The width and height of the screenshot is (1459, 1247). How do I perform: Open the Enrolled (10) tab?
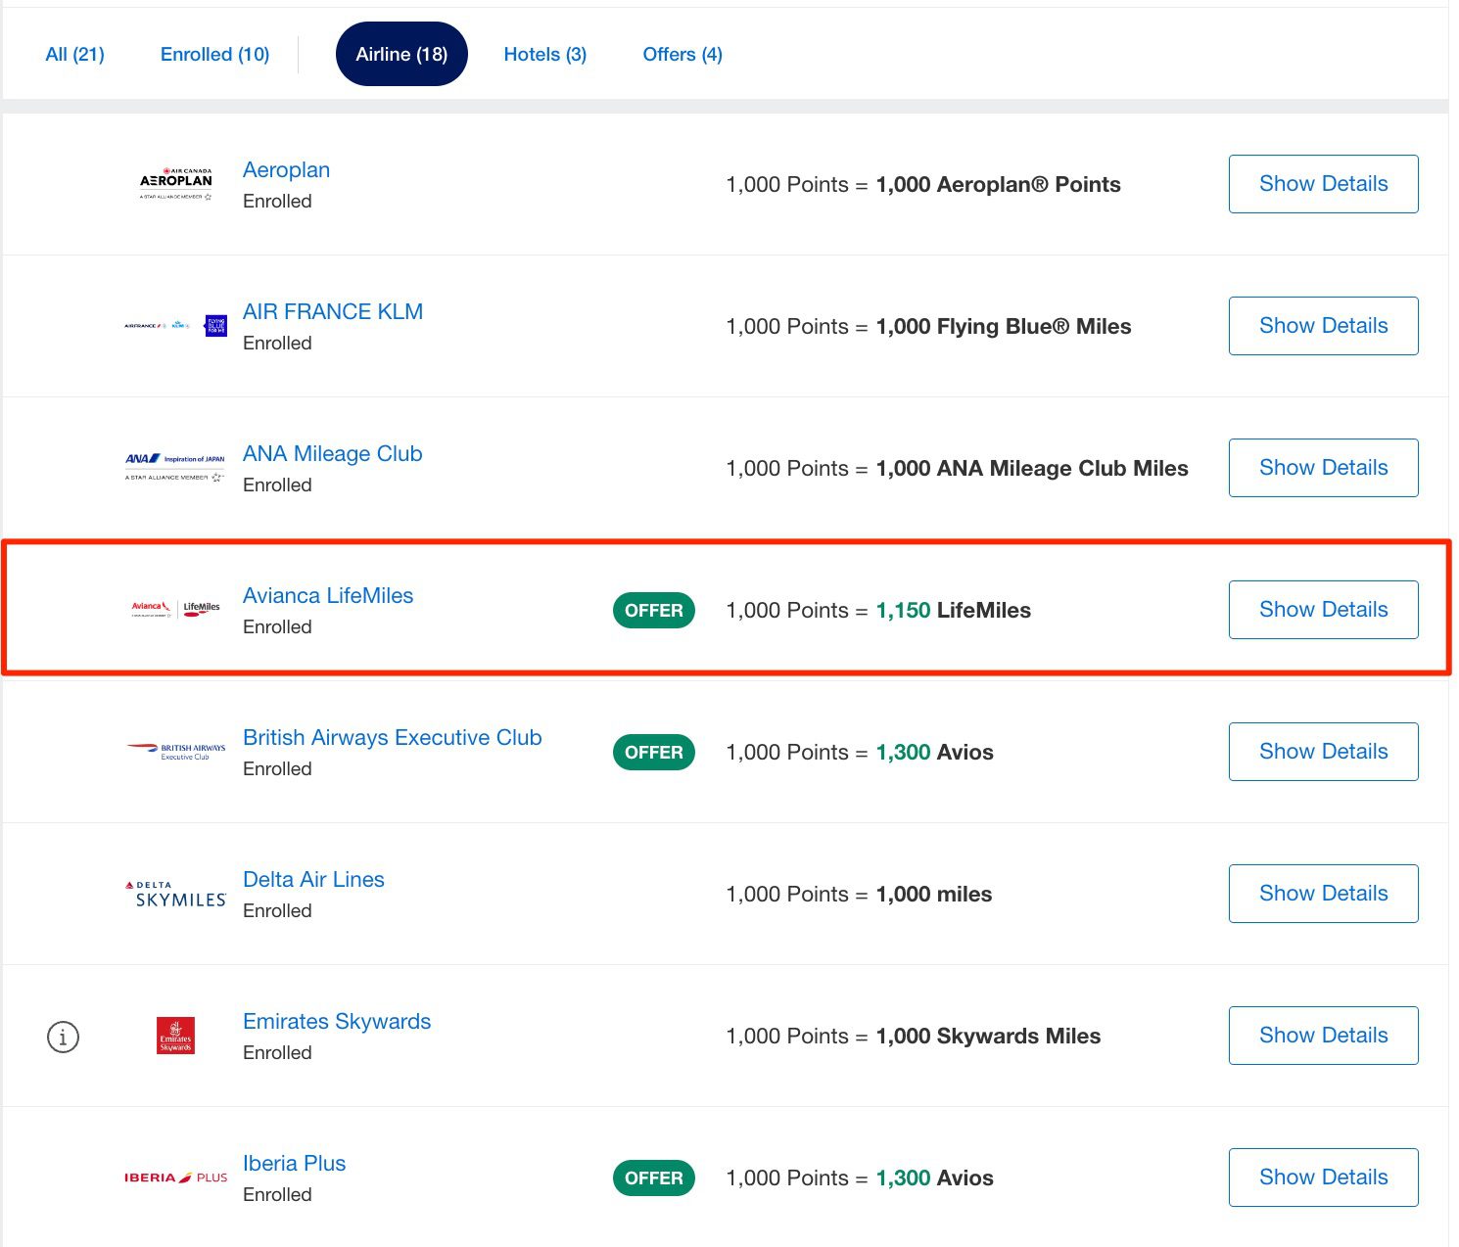coord(214,54)
